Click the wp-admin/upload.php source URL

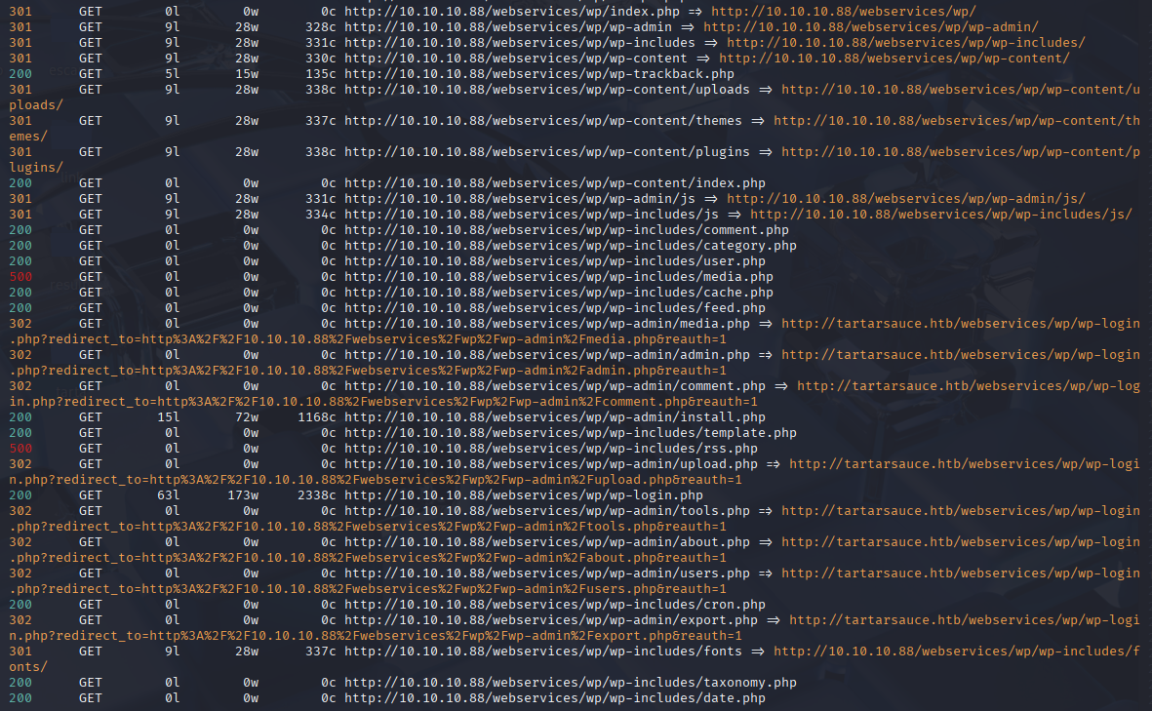click(x=551, y=464)
